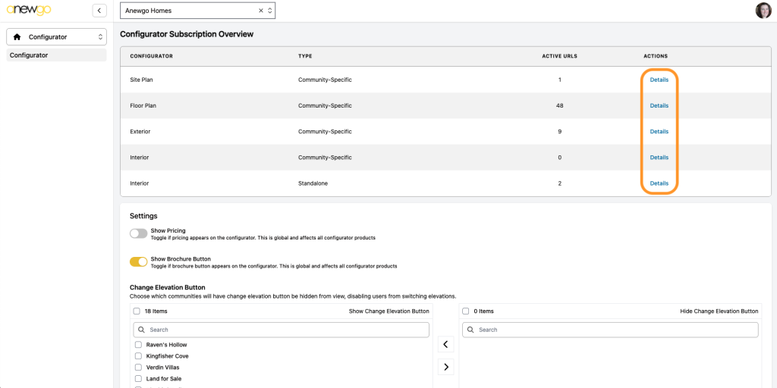Clear the Anewgo Homes selection with X
The width and height of the screenshot is (777, 388).
261,11
